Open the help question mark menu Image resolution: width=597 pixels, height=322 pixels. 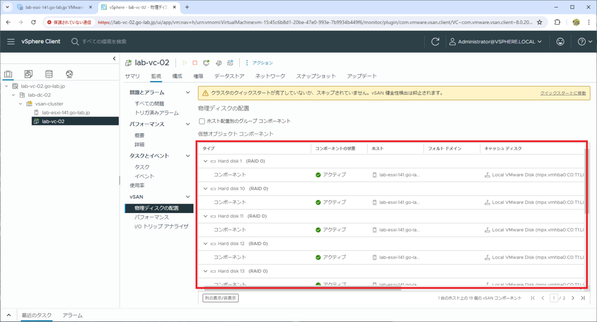point(585,42)
